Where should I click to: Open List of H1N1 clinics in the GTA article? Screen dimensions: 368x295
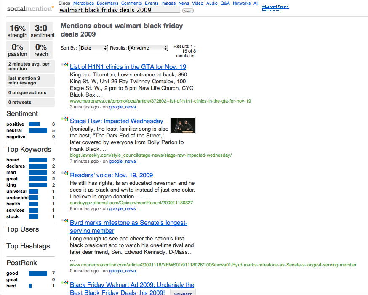pos(128,67)
